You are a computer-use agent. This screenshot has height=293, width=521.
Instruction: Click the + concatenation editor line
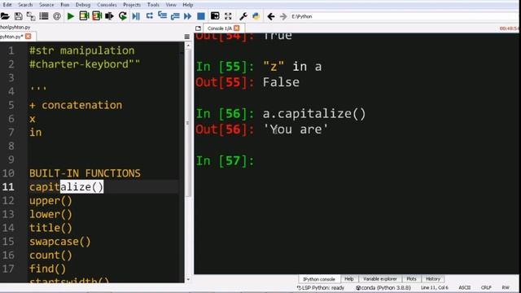tap(76, 105)
